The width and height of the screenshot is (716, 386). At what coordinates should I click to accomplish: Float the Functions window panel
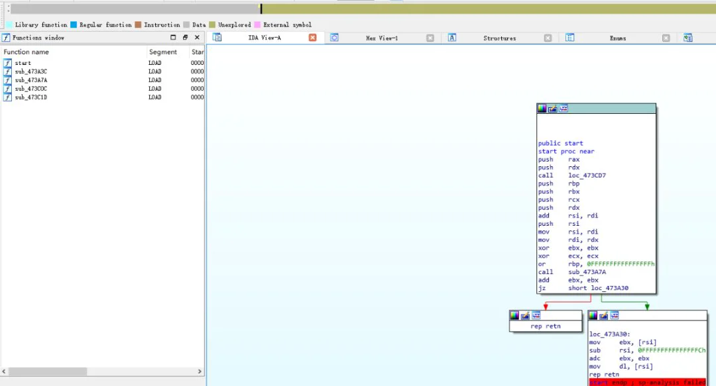[x=185, y=38]
